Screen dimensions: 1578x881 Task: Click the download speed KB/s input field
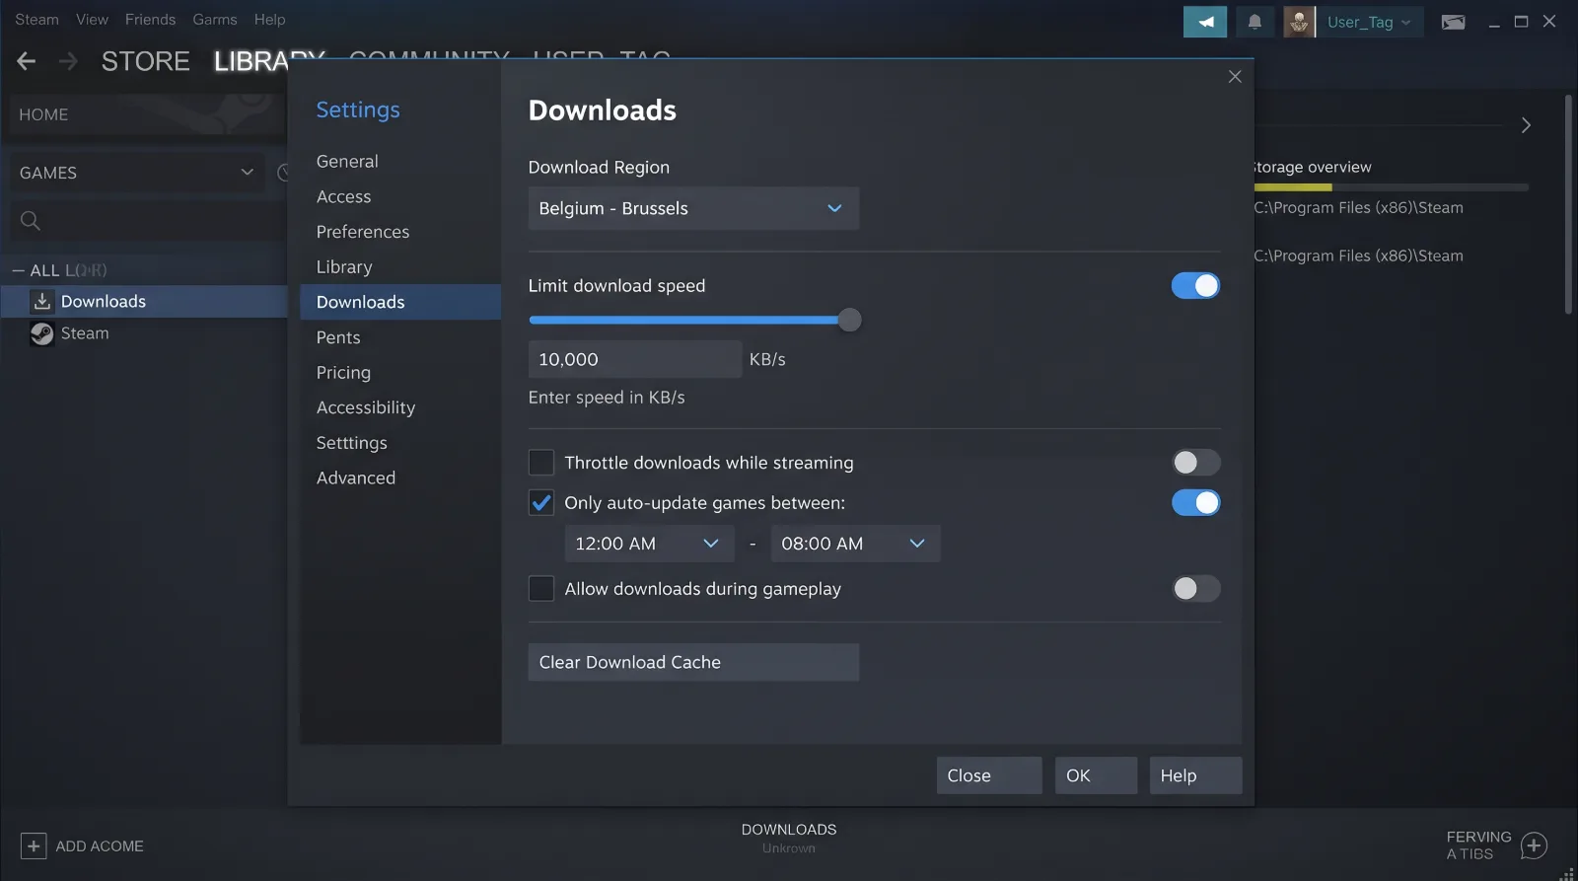(x=635, y=360)
